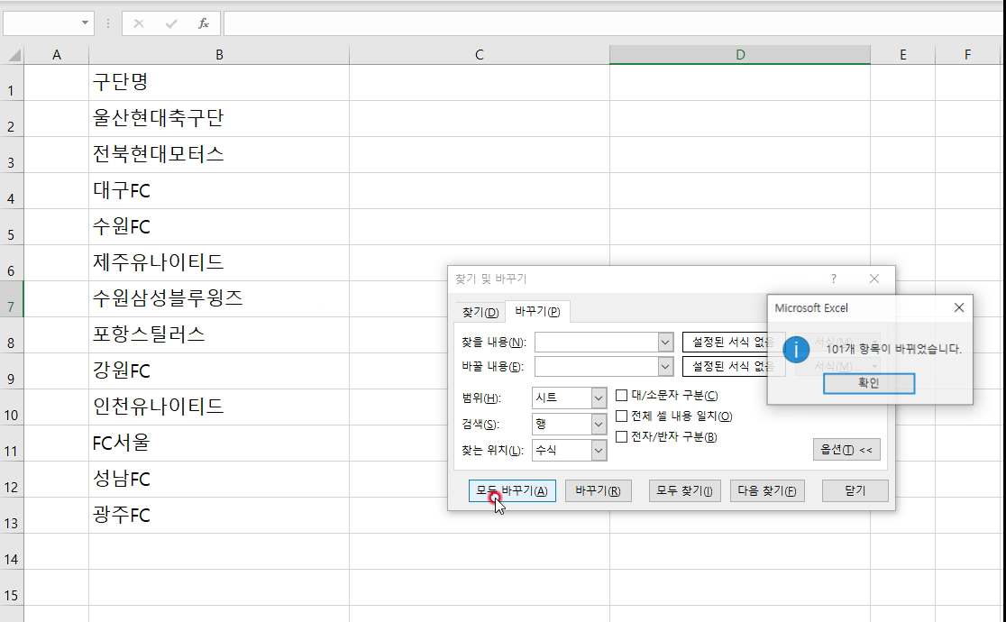Click the formula bar cancel X icon
Screen dimensions: 1006x622
coord(139,23)
